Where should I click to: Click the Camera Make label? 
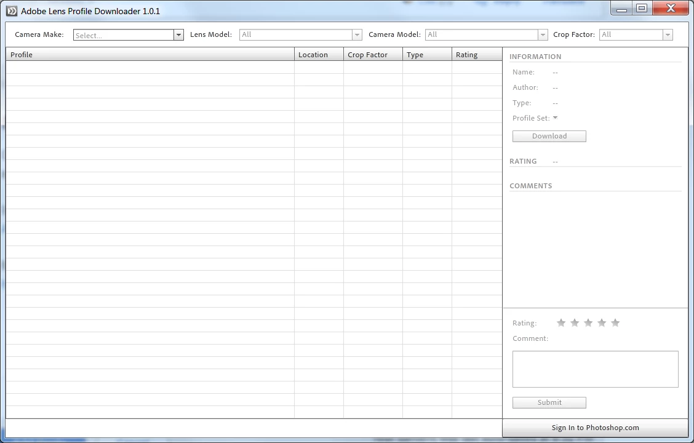39,34
